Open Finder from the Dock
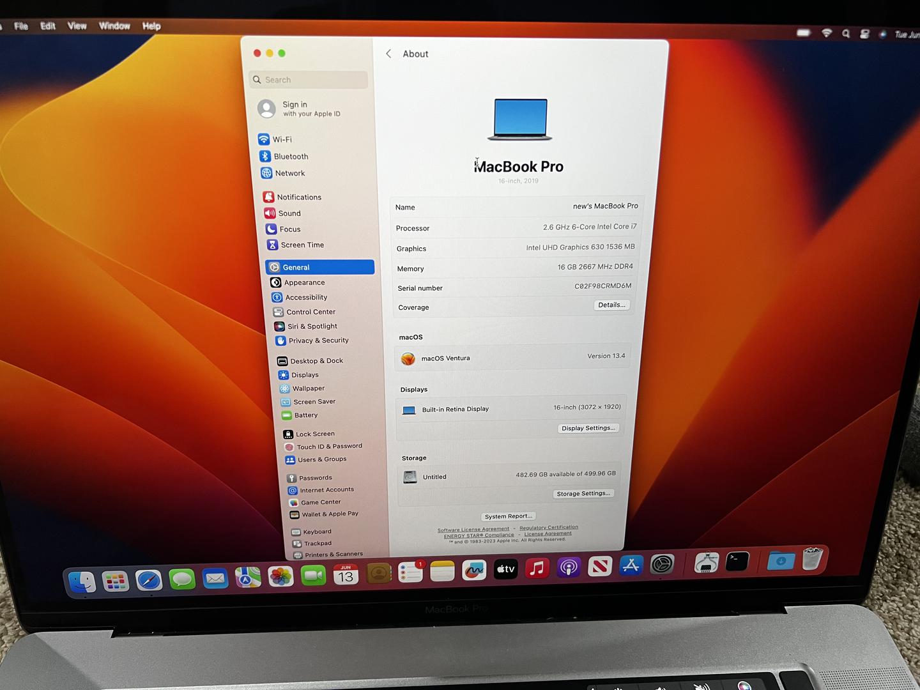The height and width of the screenshot is (690, 920). [x=82, y=581]
